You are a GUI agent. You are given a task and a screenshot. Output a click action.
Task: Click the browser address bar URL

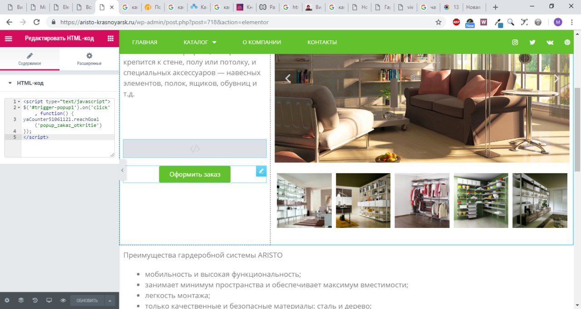tap(164, 22)
